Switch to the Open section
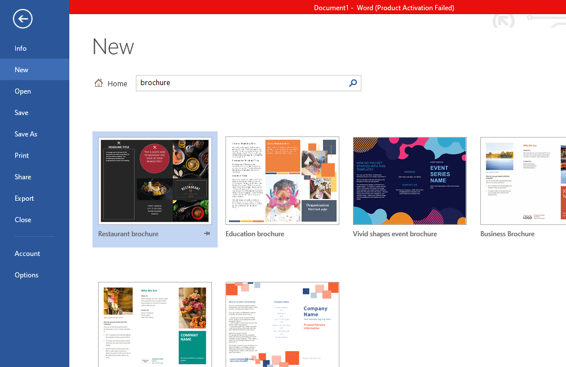This screenshot has height=367, width=566. click(22, 91)
